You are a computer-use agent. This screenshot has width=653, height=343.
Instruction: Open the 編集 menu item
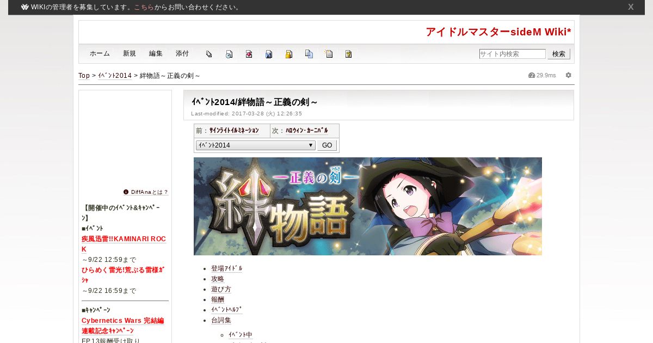[x=156, y=53]
